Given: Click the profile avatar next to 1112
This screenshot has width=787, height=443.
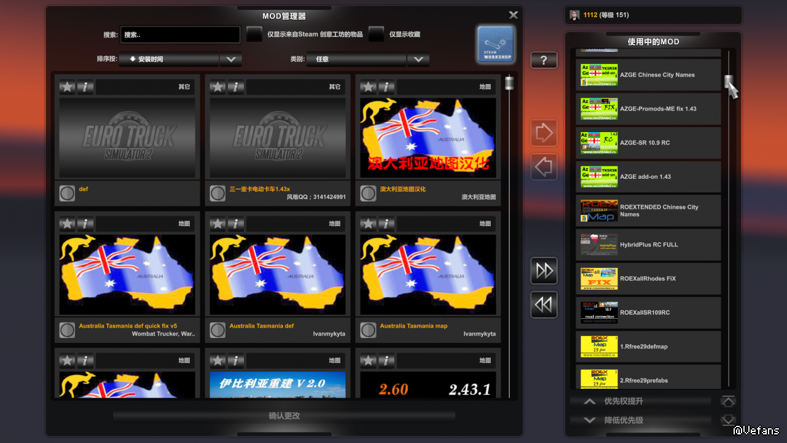Looking at the screenshot, I should [x=574, y=15].
